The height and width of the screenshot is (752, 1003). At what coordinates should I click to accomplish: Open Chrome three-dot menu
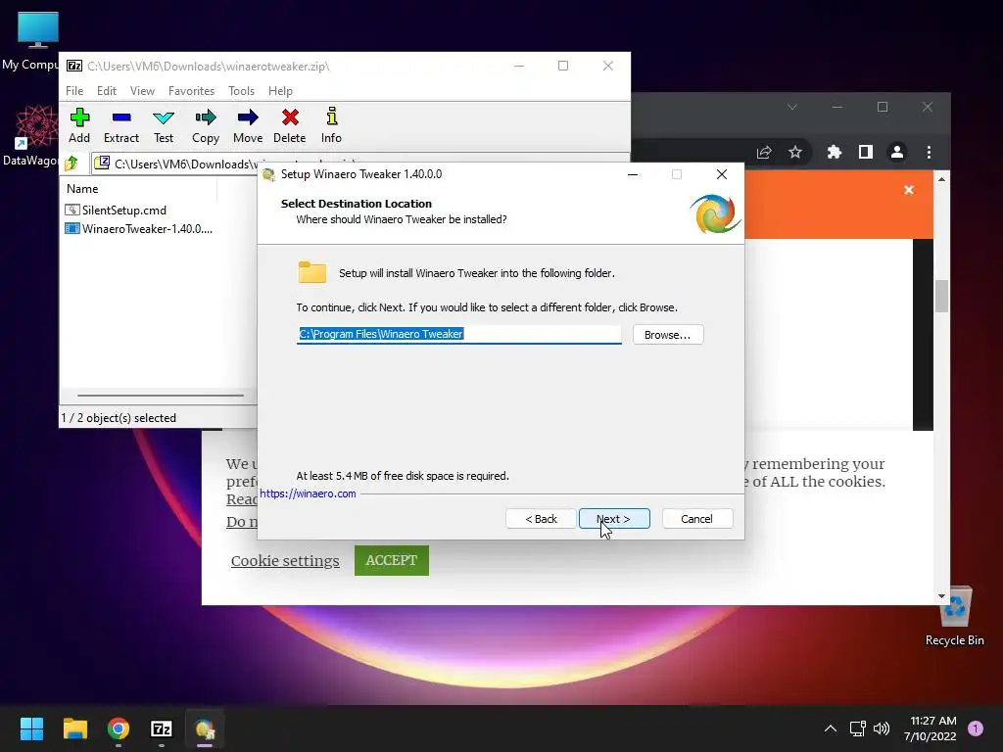click(x=929, y=152)
